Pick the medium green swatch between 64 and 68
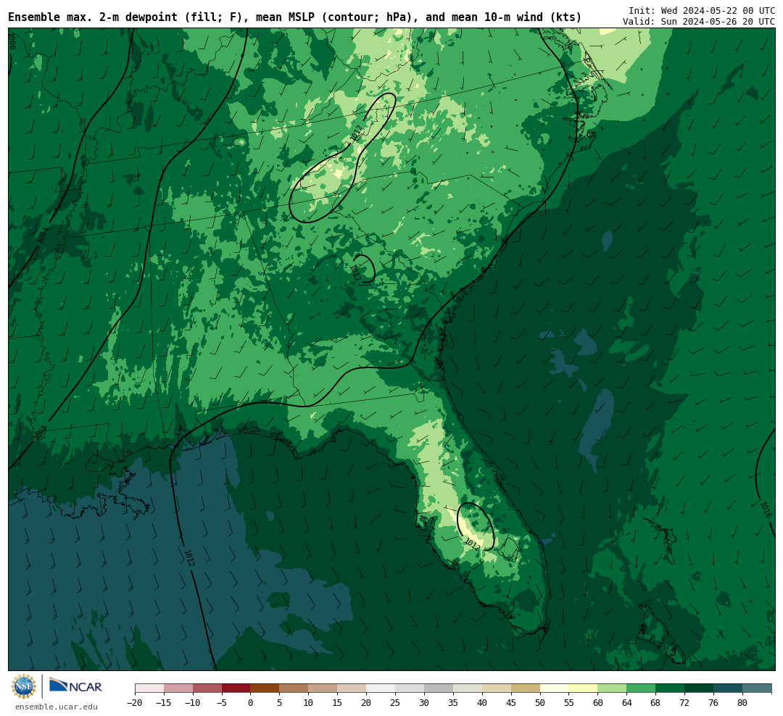Image resolution: width=783 pixels, height=716 pixels. (x=642, y=688)
